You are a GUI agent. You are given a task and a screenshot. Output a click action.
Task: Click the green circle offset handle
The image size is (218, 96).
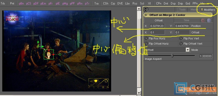click(60, 55)
